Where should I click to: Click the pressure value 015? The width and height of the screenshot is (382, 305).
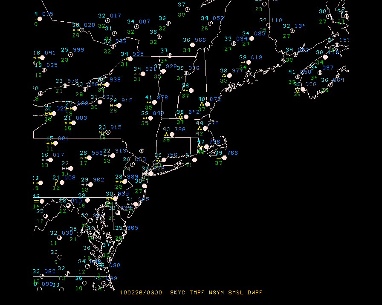[76, 200]
